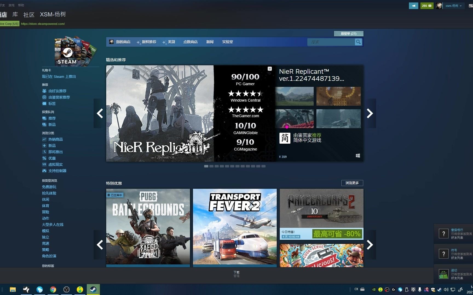473x295 pixels.
Task: Expand the 类别 categories menu
Action: 169,42
